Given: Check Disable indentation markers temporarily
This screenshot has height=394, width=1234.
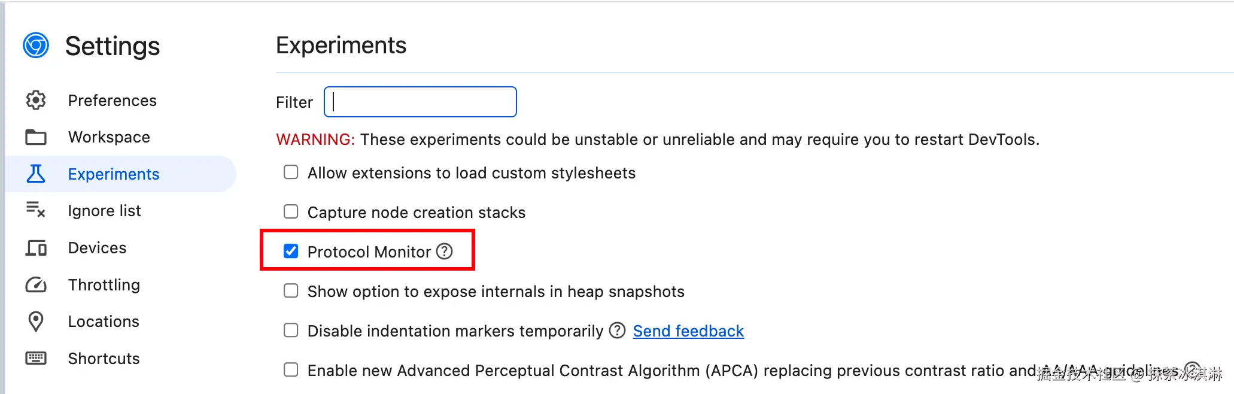Looking at the screenshot, I should pyautogui.click(x=291, y=331).
